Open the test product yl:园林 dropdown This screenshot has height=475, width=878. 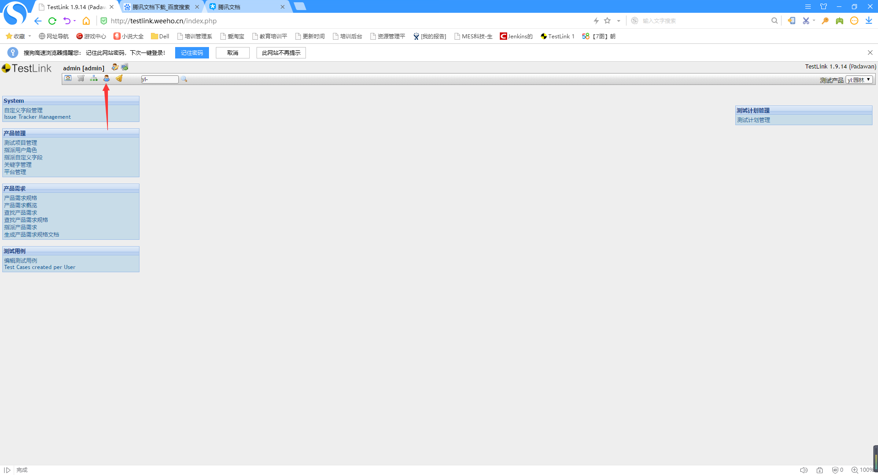pos(859,80)
